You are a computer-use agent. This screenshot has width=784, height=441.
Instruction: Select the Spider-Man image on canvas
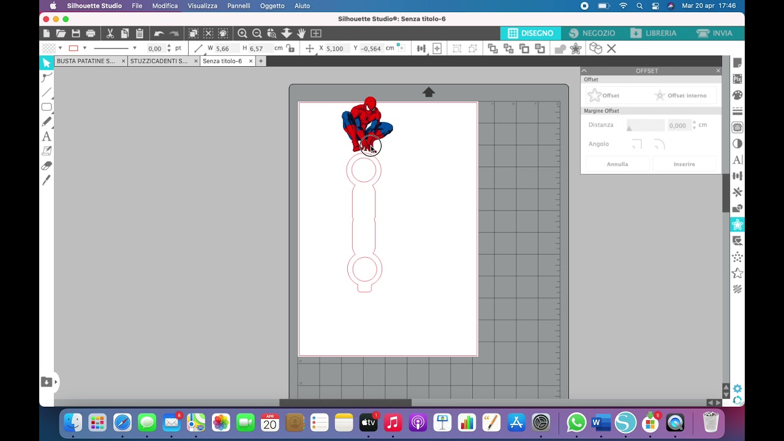[367, 124]
